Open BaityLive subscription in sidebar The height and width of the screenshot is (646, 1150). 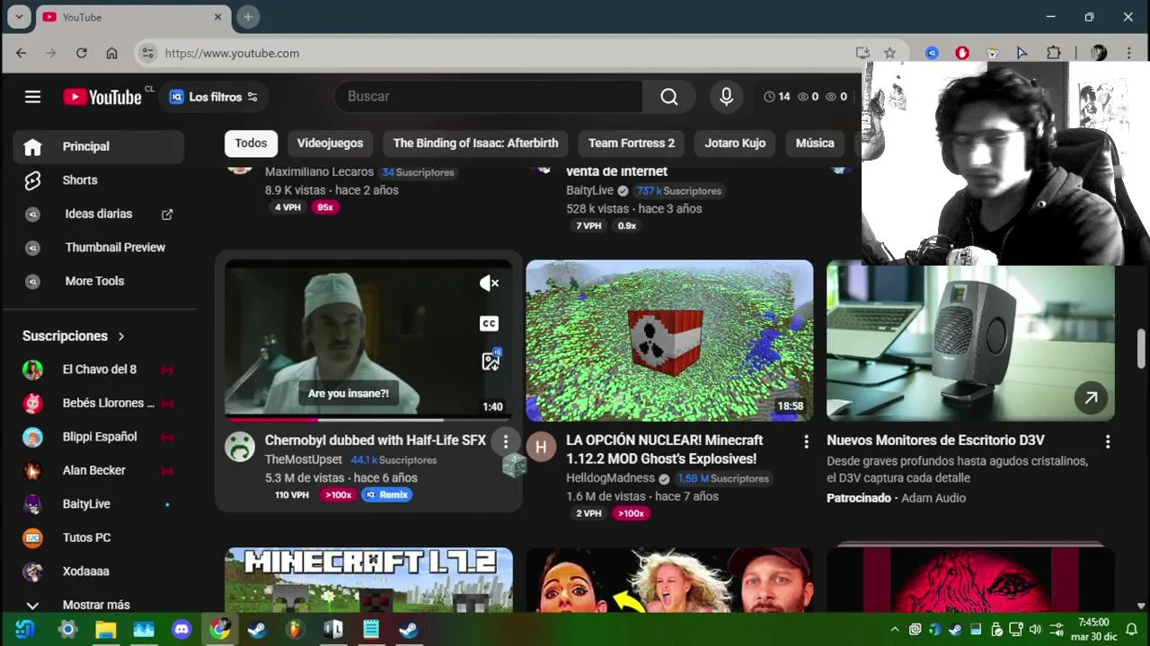point(99,504)
